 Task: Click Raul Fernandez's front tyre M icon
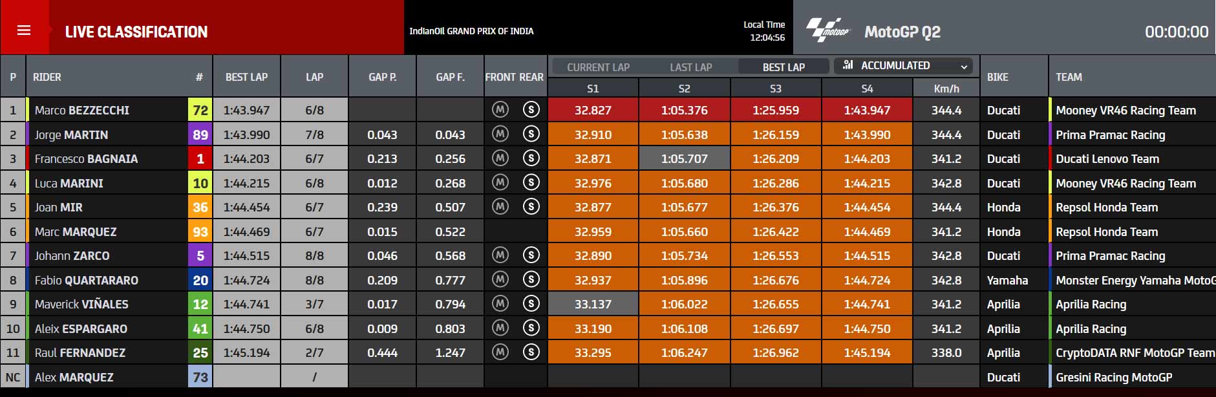click(500, 352)
